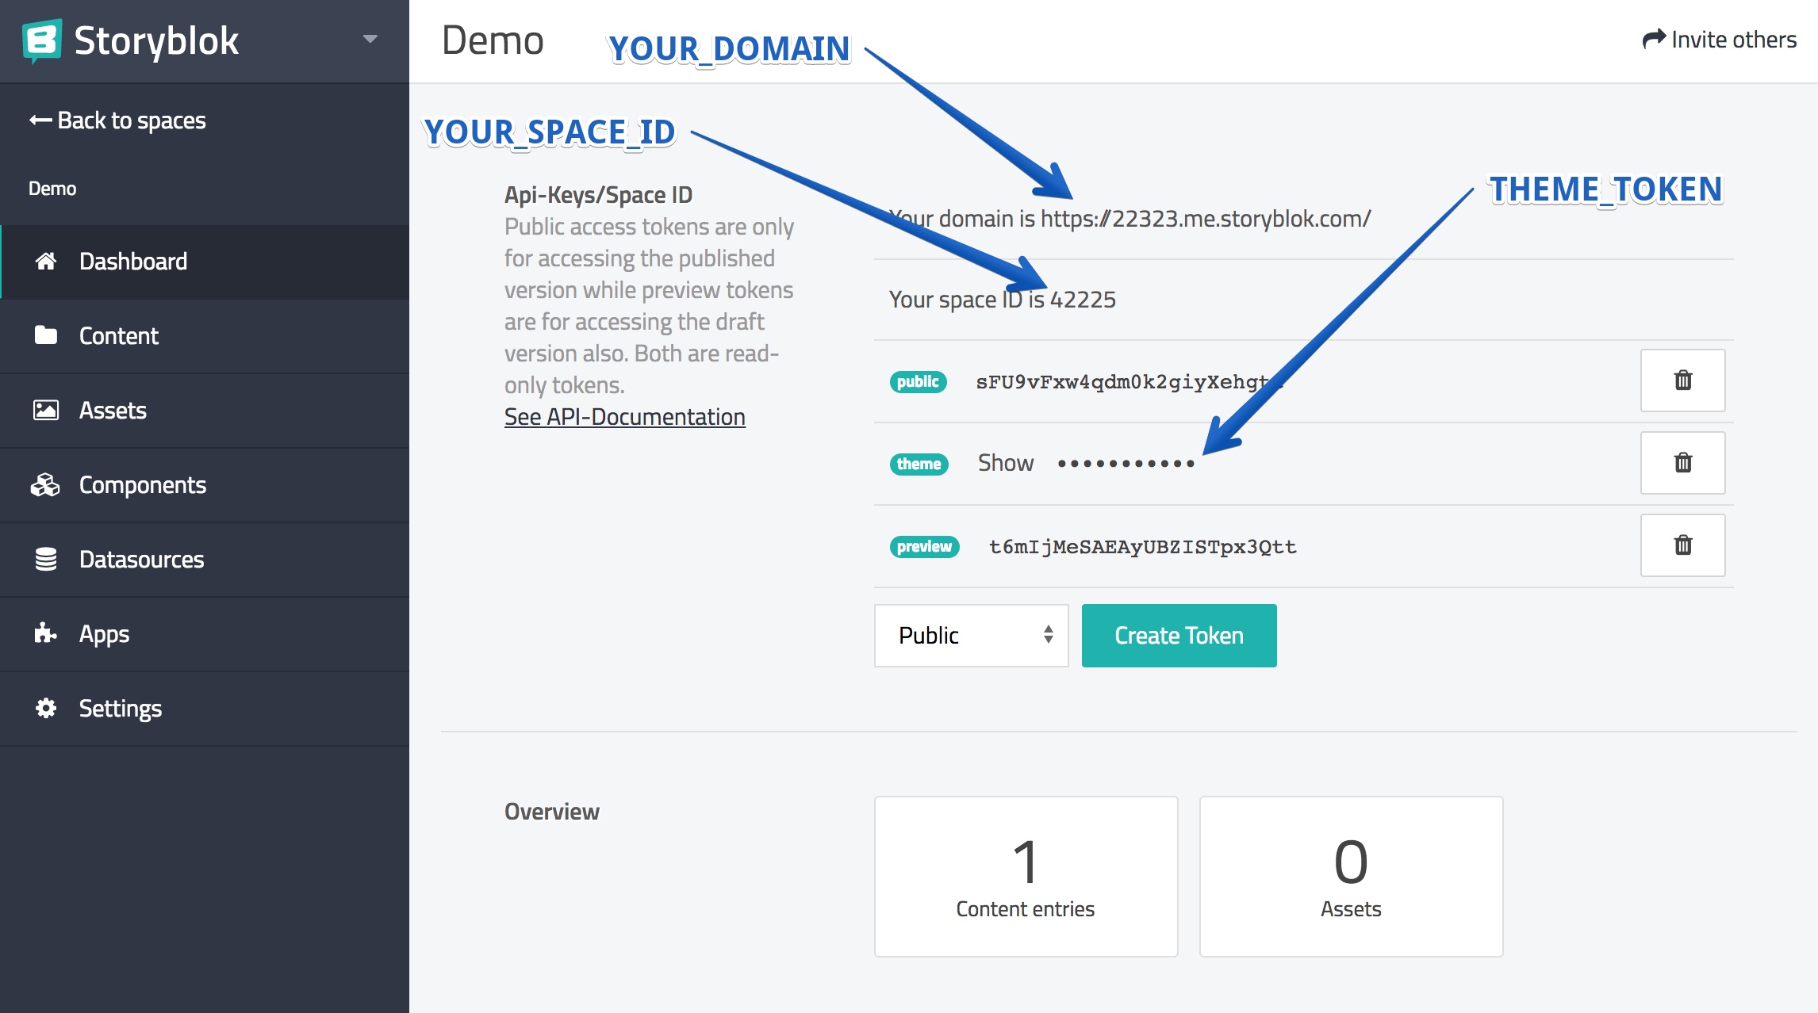Open the Public token type dropdown

(971, 636)
